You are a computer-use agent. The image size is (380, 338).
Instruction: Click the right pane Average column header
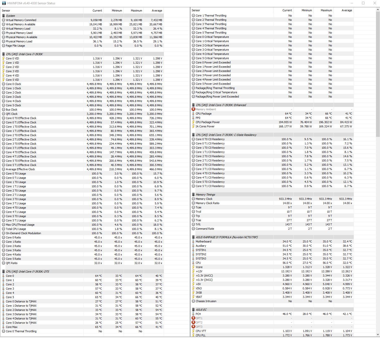[344, 10]
